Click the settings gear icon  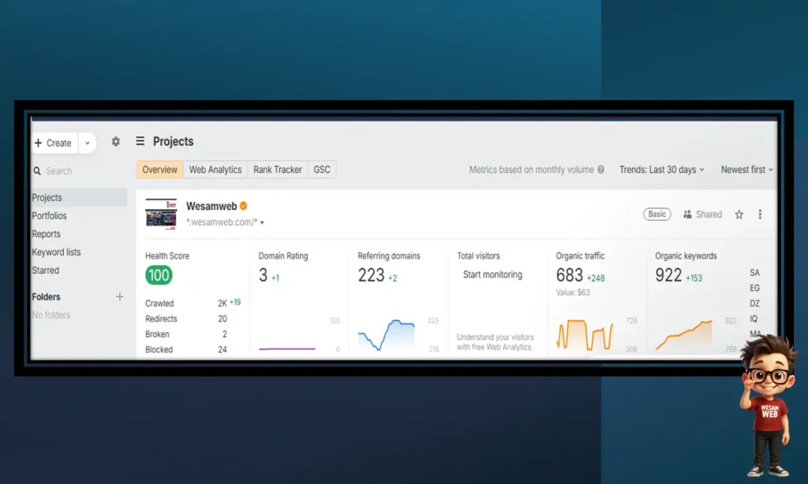point(116,142)
